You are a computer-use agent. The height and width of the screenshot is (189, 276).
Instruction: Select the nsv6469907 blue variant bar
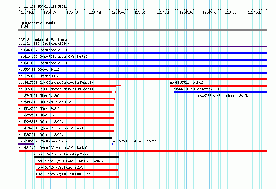click(143, 53)
